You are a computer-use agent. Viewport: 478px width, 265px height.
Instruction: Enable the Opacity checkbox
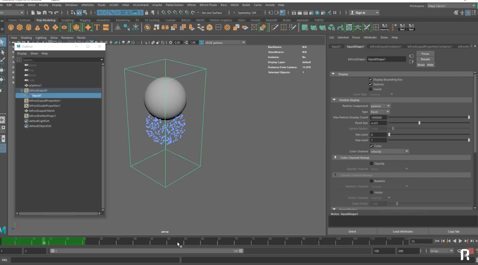tap(371, 163)
